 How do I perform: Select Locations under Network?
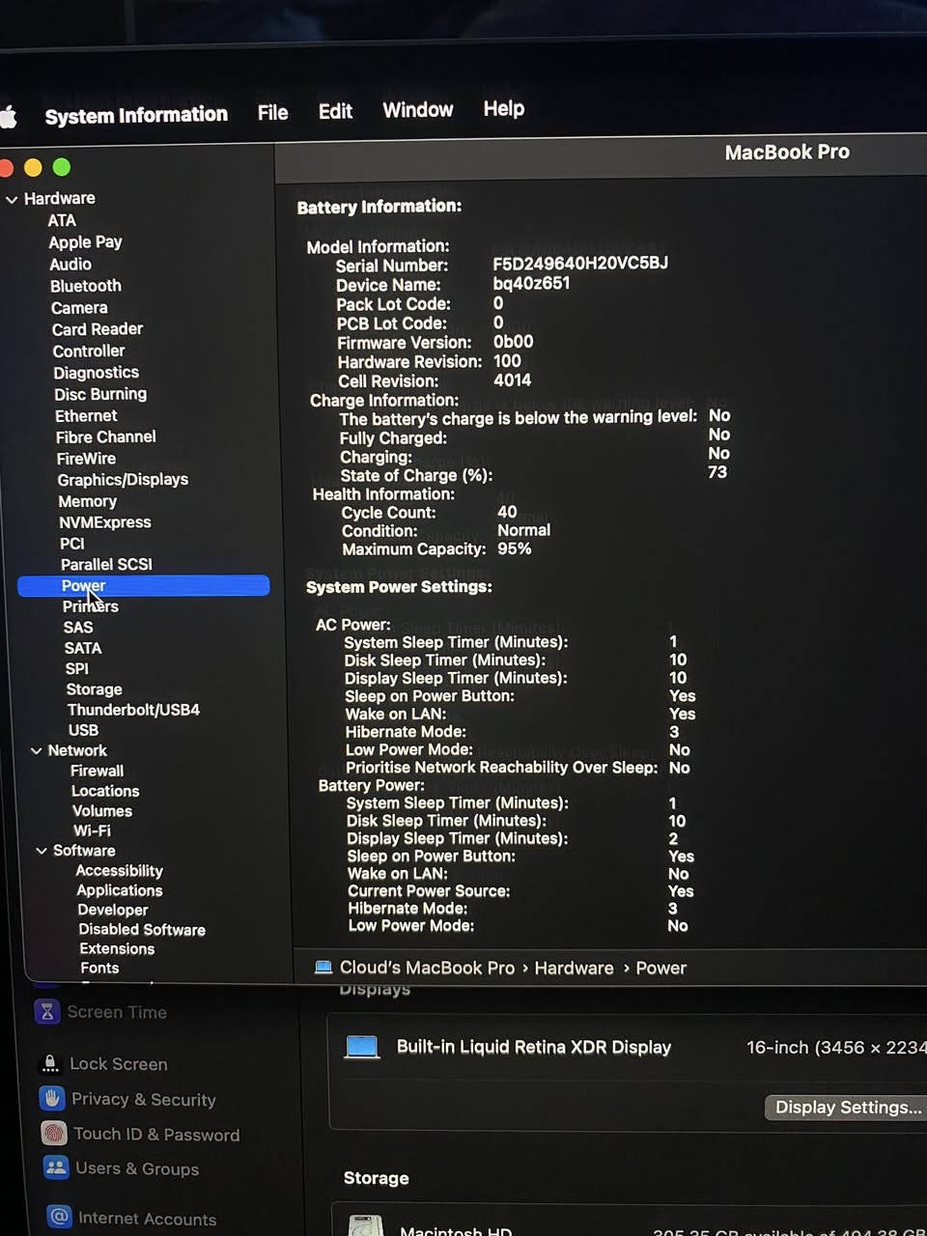pos(105,791)
